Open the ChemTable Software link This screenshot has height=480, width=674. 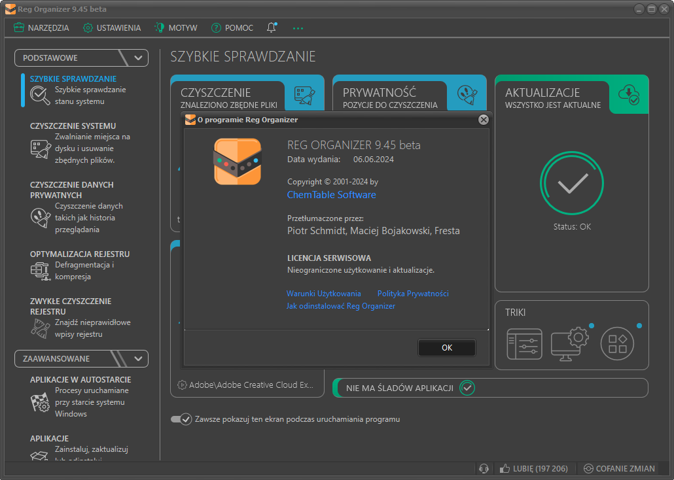[331, 195]
